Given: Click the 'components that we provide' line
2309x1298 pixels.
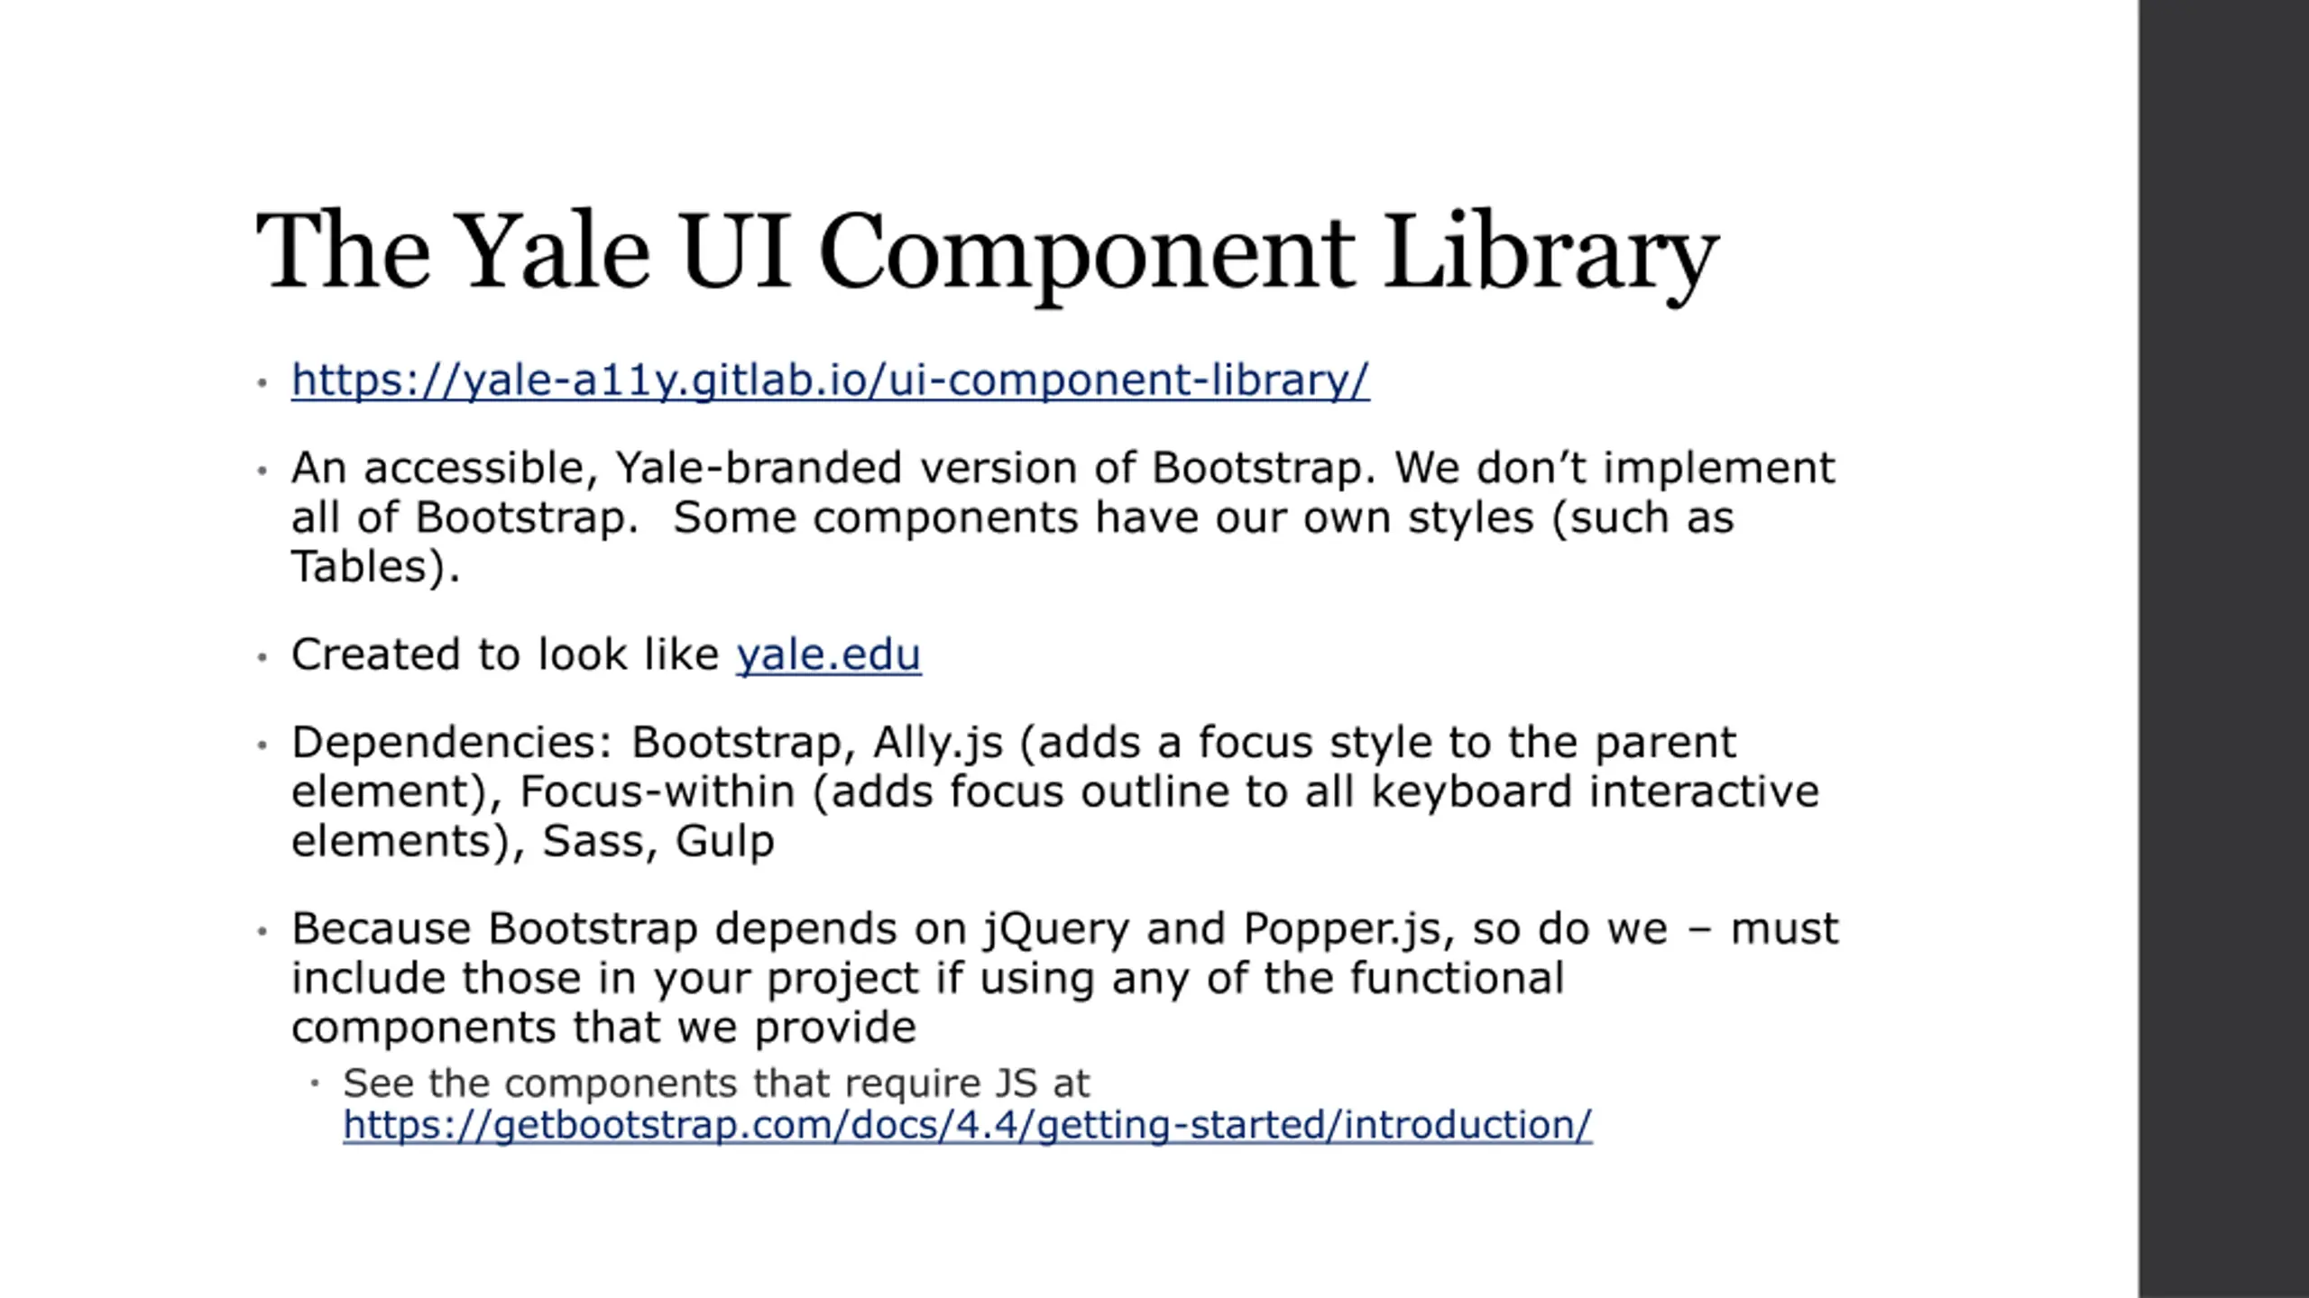Looking at the screenshot, I should [x=603, y=1028].
